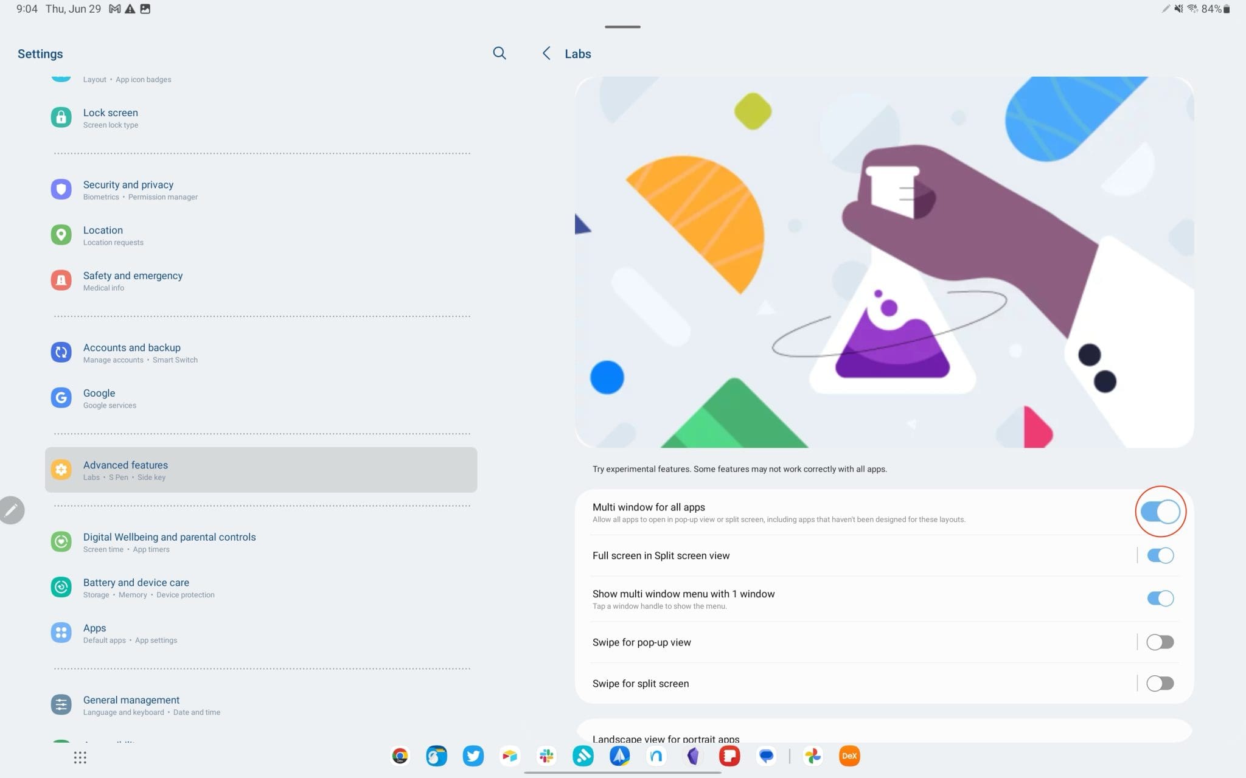Select Advanced features

[x=261, y=470]
